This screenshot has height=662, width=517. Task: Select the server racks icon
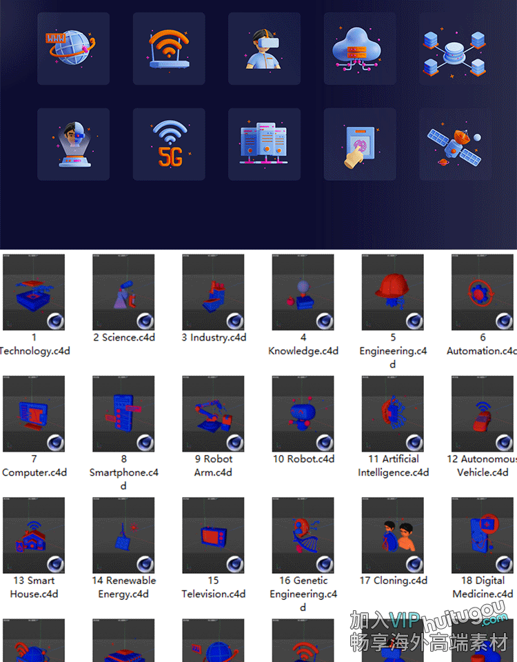pyautogui.click(x=264, y=144)
